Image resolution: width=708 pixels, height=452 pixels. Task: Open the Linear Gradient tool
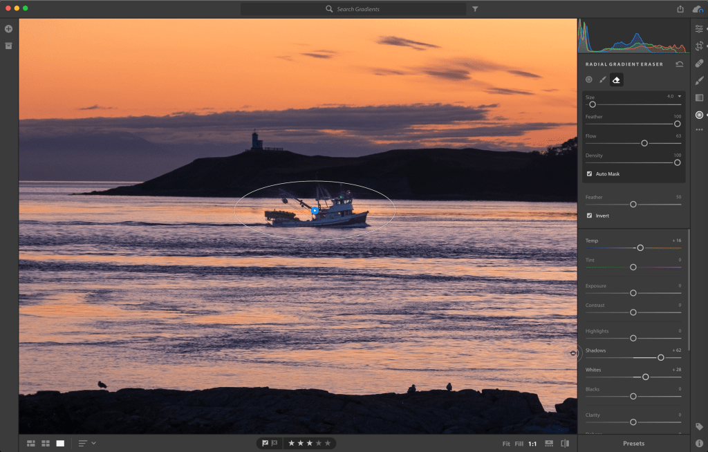pyautogui.click(x=699, y=97)
